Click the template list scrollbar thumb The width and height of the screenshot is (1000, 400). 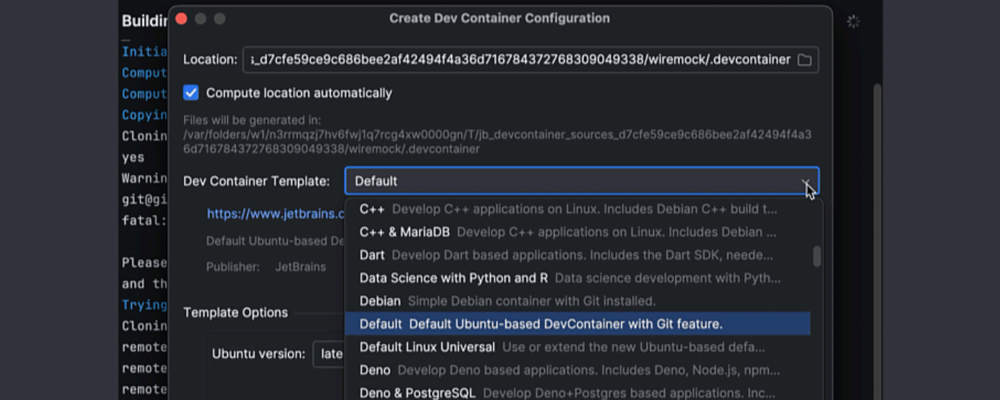[817, 257]
